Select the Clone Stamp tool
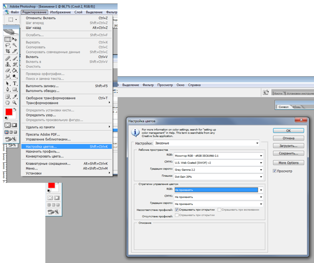Viewport: 314px width, 263px height. coord(7,64)
